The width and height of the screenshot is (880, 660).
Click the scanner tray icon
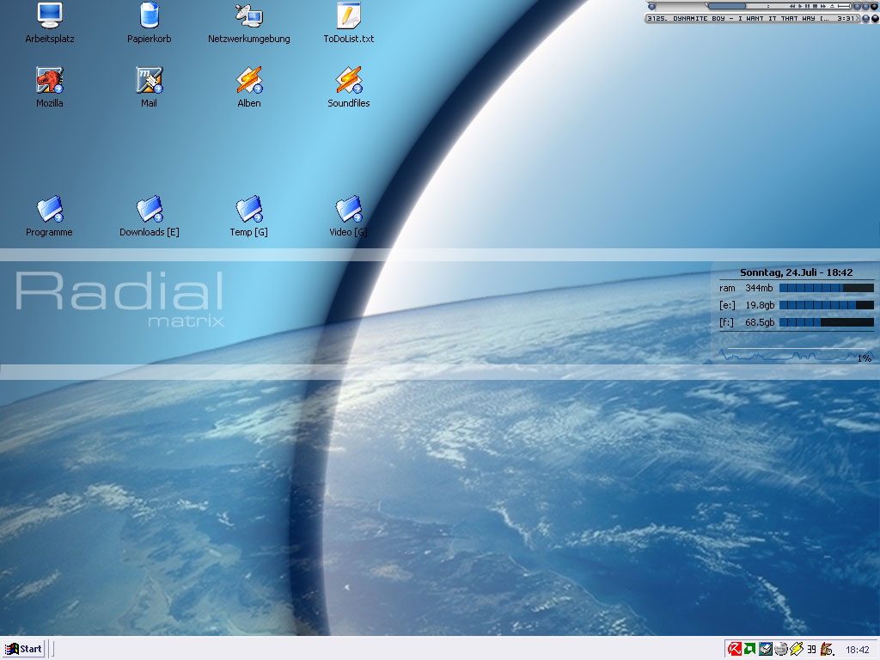(x=766, y=649)
